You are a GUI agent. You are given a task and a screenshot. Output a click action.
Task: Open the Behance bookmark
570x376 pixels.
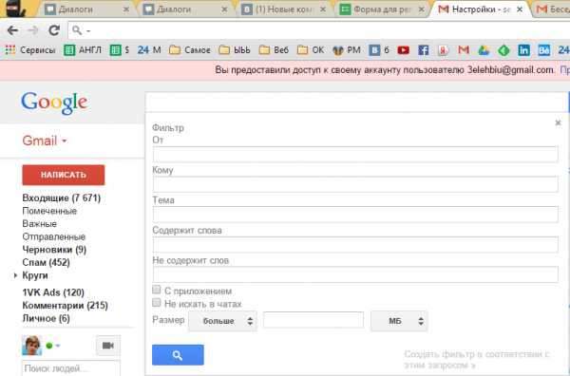pos(543,50)
